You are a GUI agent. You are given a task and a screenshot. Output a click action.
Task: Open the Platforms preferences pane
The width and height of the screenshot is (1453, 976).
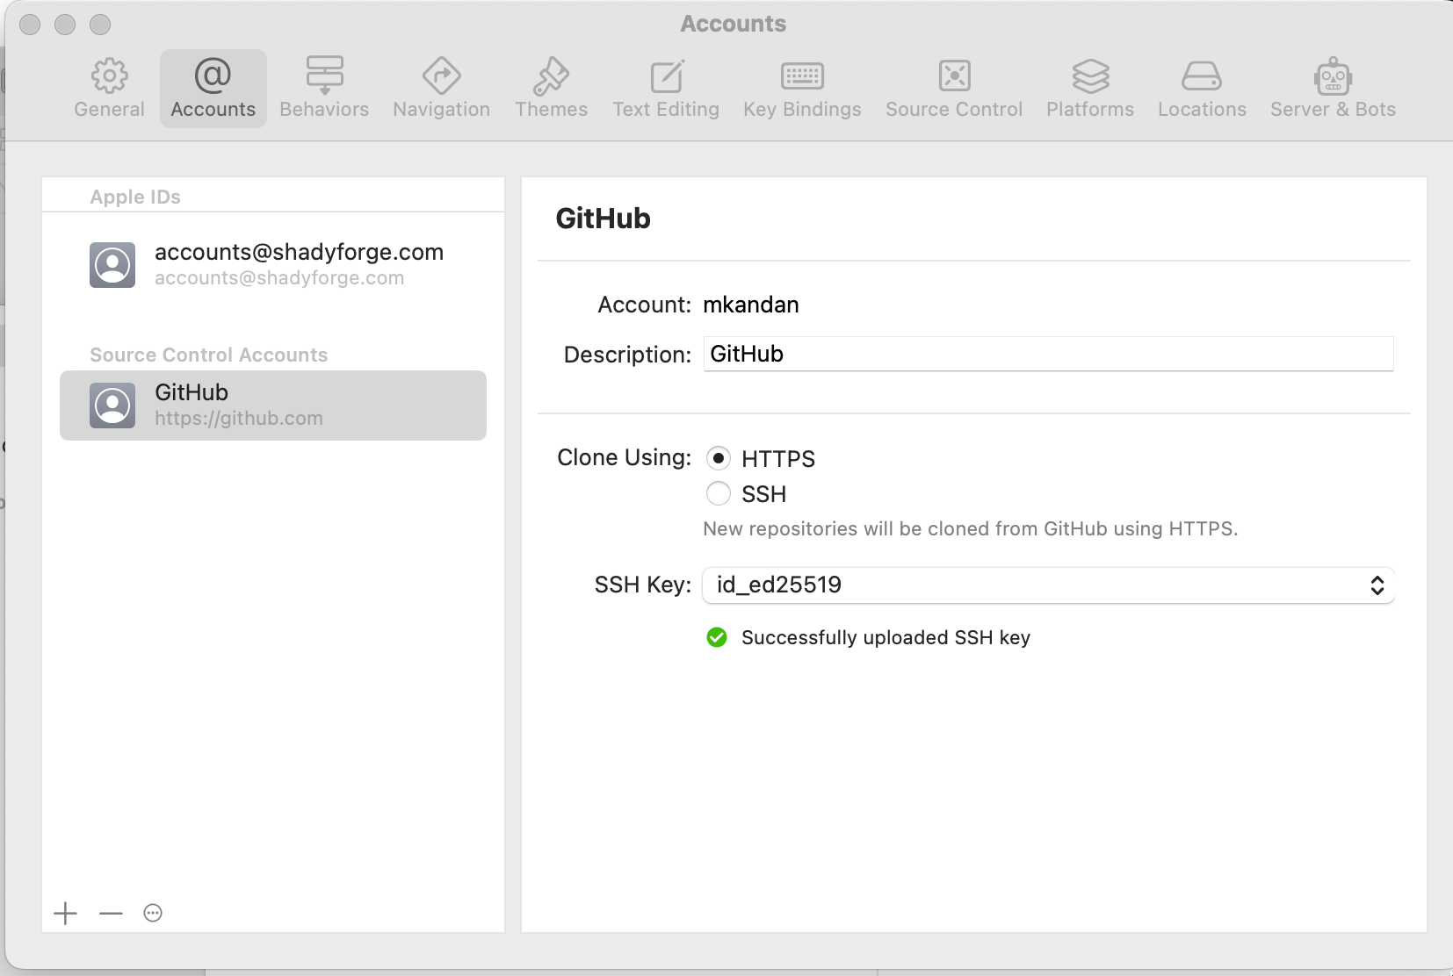(1089, 89)
